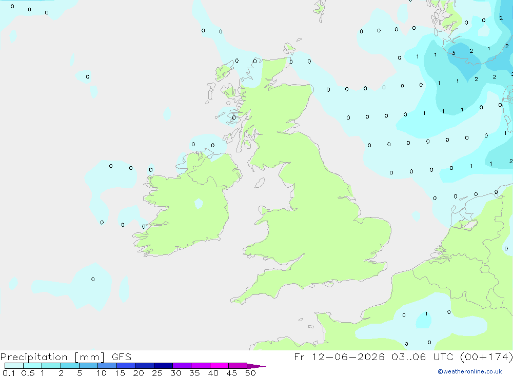
Task: Select the 35–40 mm legend color swatch
Action: [x=201, y=366]
